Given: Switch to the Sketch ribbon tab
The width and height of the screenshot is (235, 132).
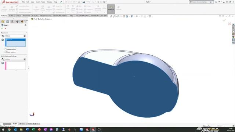Looking at the screenshot, I should coord(11,16).
